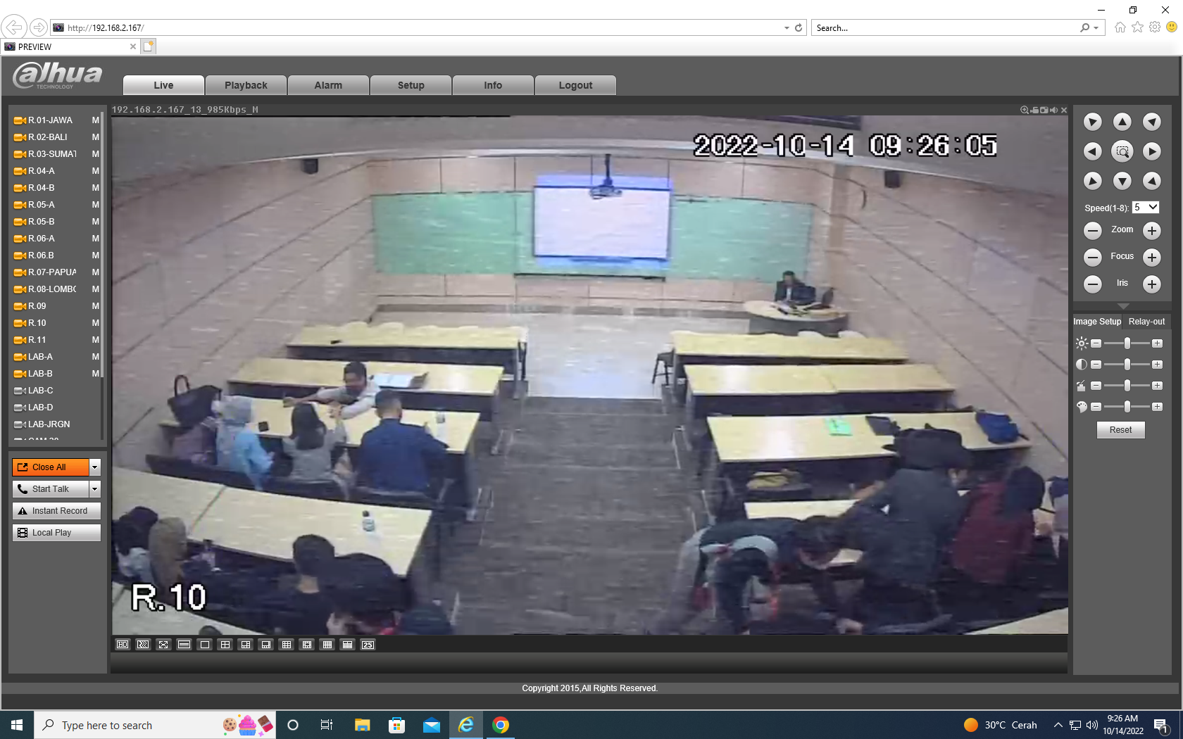1183x739 pixels.
Task: Open the Info tab
Action: (493, 85)
